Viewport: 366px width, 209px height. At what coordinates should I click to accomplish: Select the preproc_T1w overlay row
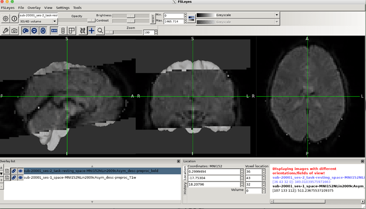click(x=92, y=178)
